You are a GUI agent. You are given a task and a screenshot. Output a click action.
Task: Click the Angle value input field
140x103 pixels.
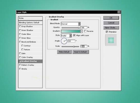pos(72,41)
